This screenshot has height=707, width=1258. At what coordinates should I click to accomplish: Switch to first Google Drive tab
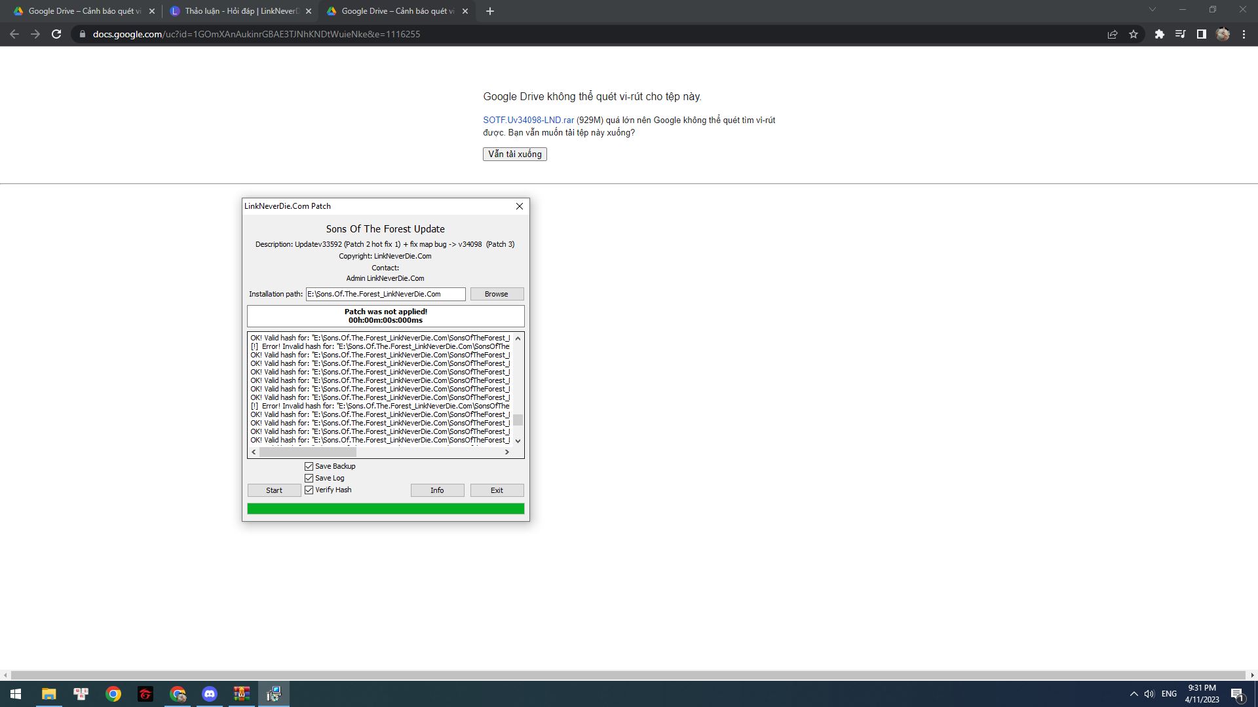[x=85, y=11]
